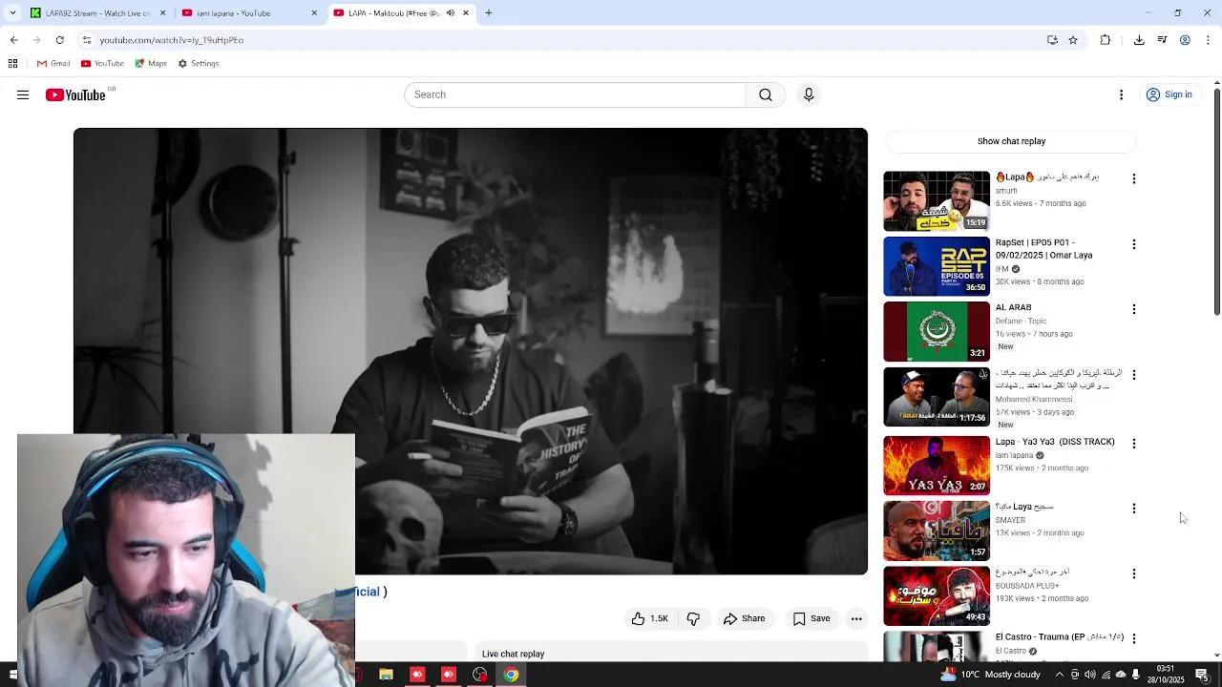Go to the YouTube home logo
This screenshot has width=1222, height=687.
coord(75,94)
